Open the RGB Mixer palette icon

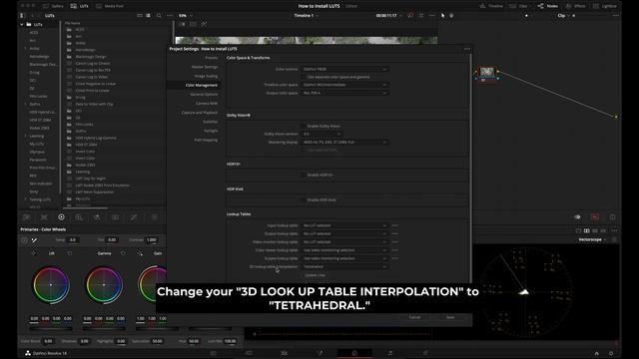click(x=97, y=217)
